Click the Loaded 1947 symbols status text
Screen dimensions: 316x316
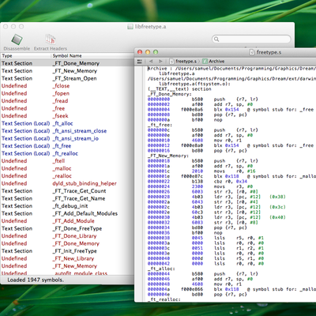coord(36,280)
